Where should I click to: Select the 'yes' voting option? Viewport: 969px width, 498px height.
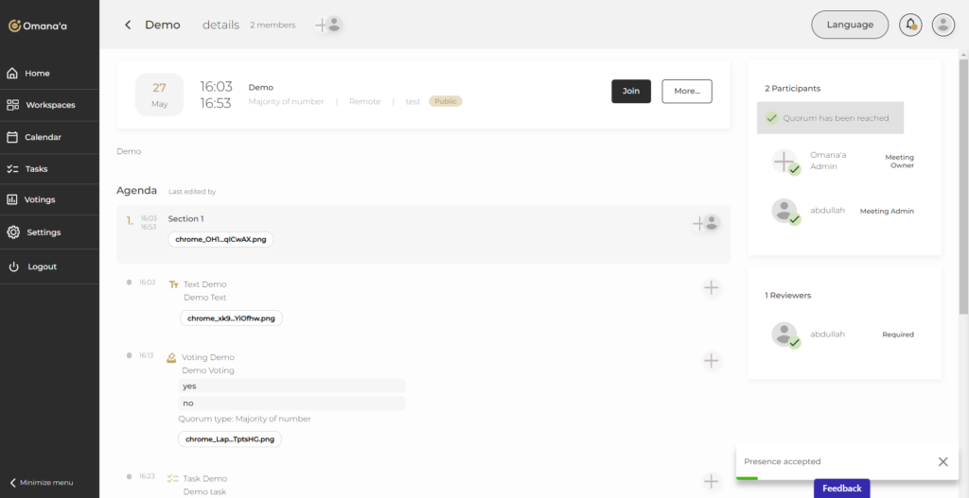pos(291,386)
